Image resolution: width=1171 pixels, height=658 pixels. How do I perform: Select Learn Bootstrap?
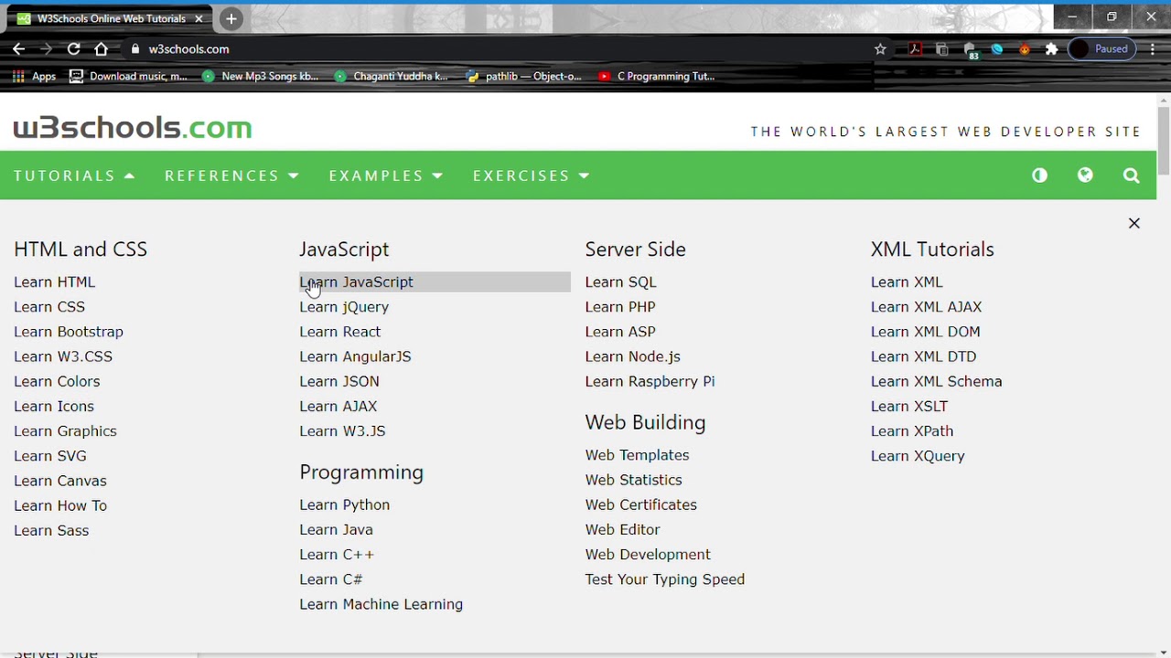coord(69,332)
